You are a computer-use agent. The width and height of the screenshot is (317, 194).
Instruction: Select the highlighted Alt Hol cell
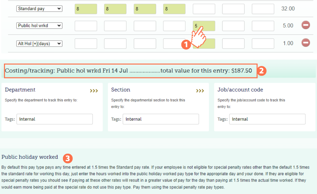[x=204, y=43]
